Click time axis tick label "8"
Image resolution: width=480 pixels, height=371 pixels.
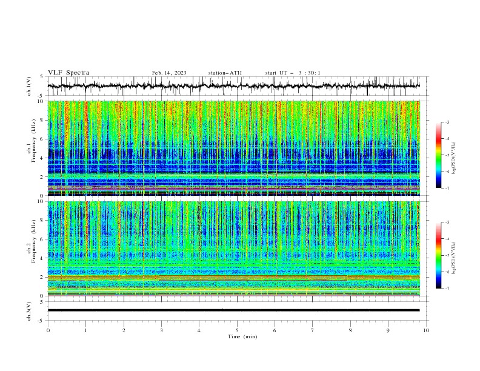[x=350, y=330]
